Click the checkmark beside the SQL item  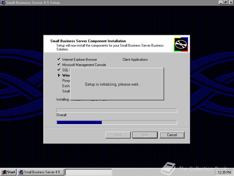pyautogui.click(x=59, y=70)
